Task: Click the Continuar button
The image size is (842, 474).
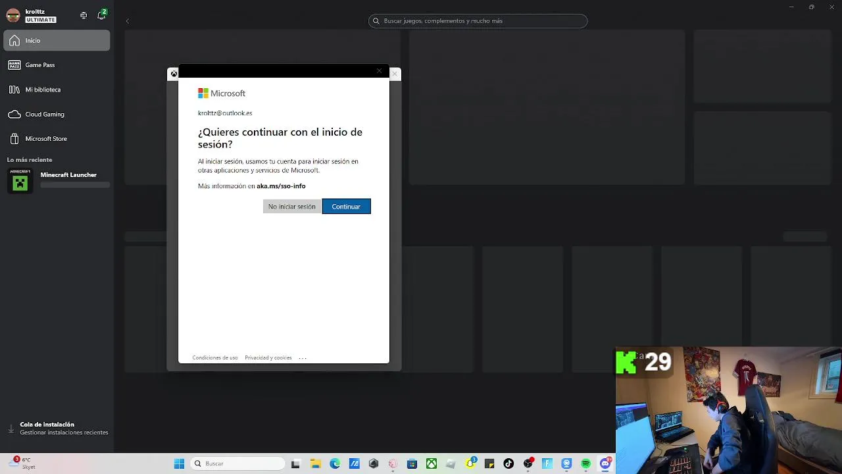Action: [346, 207]
